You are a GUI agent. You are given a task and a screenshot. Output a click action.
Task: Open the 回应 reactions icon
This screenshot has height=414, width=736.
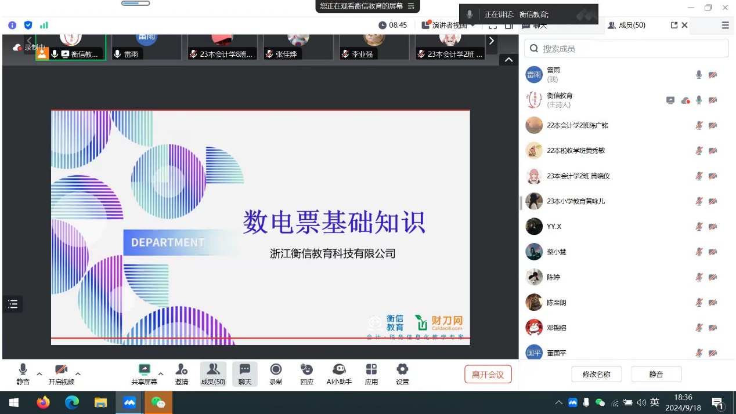pos(306,374)
